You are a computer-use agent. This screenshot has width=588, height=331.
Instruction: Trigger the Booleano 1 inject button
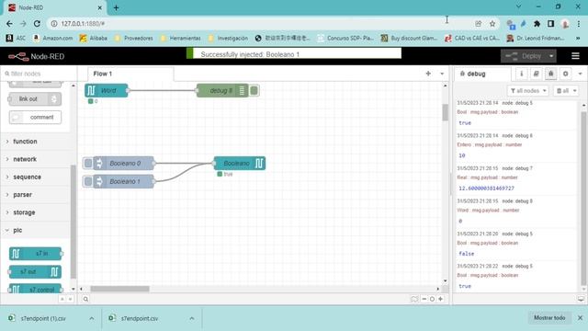coord(88,182)
